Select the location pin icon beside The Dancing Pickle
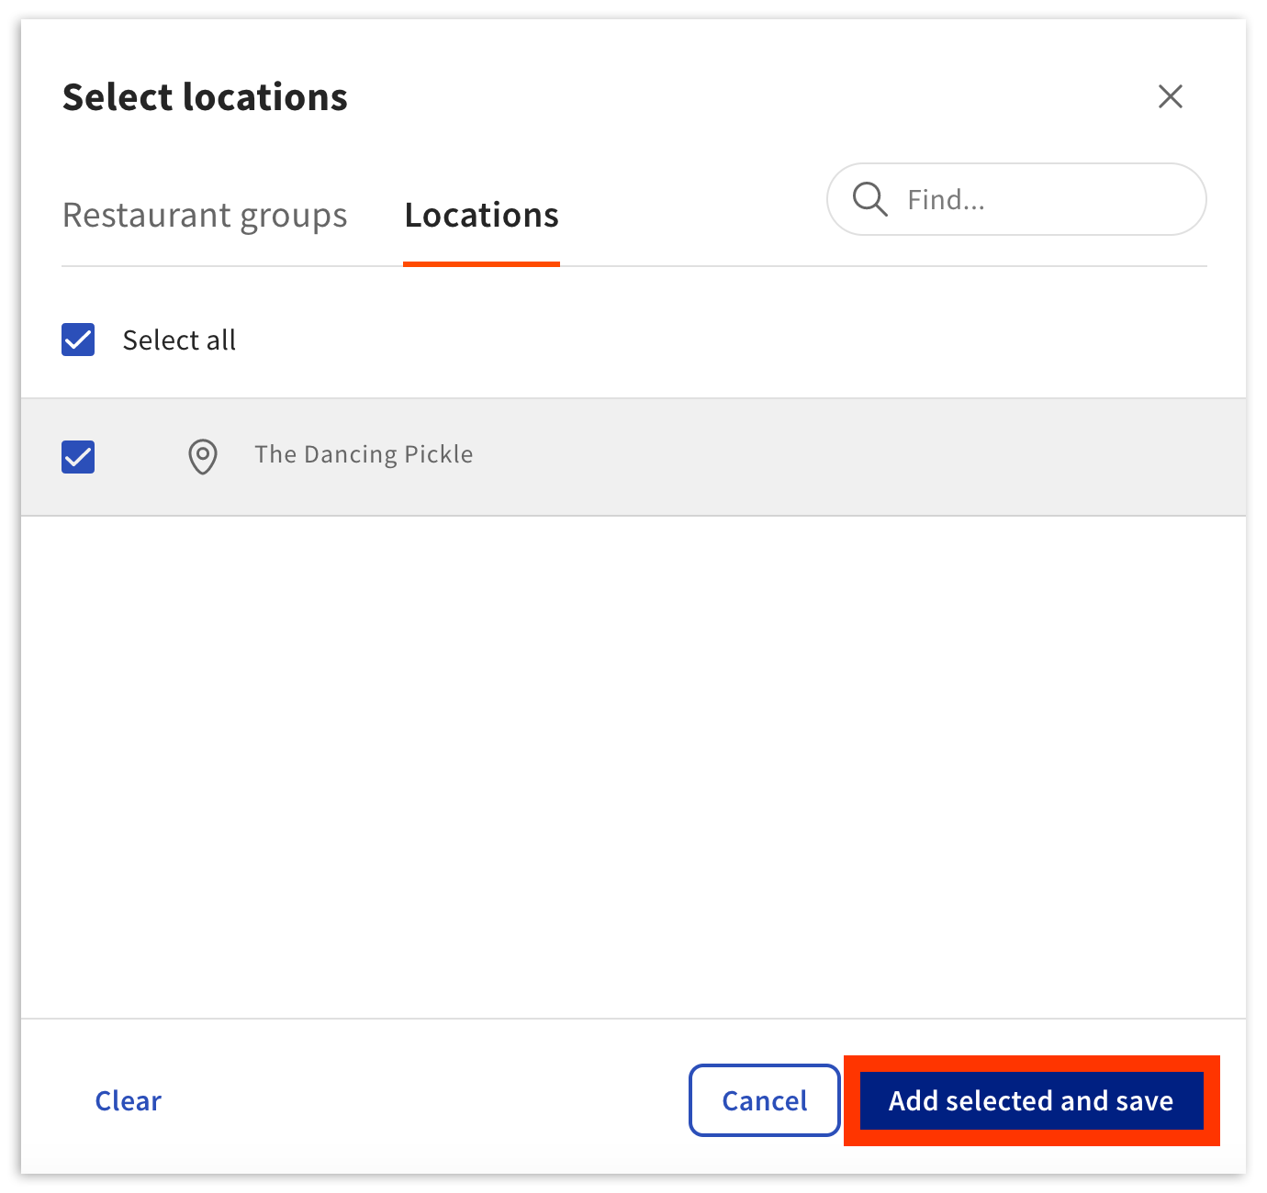1267x1193 pixels. pos(202,456)
